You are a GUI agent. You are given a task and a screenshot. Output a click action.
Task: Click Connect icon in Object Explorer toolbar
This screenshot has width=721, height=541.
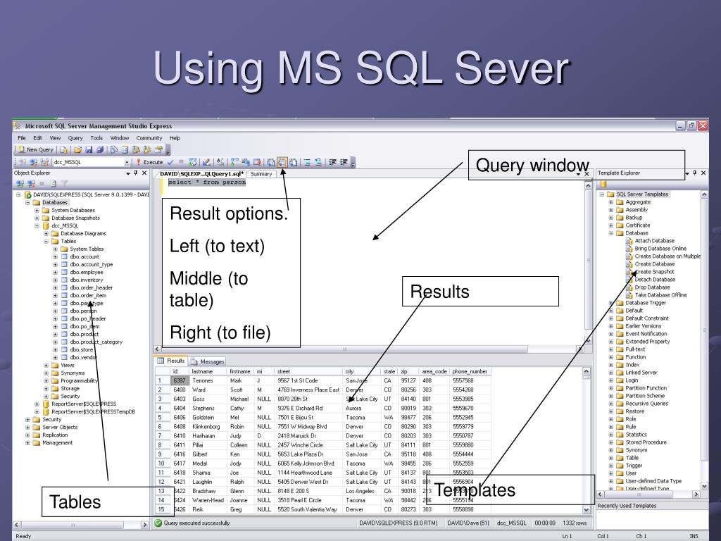click(20, 184)
